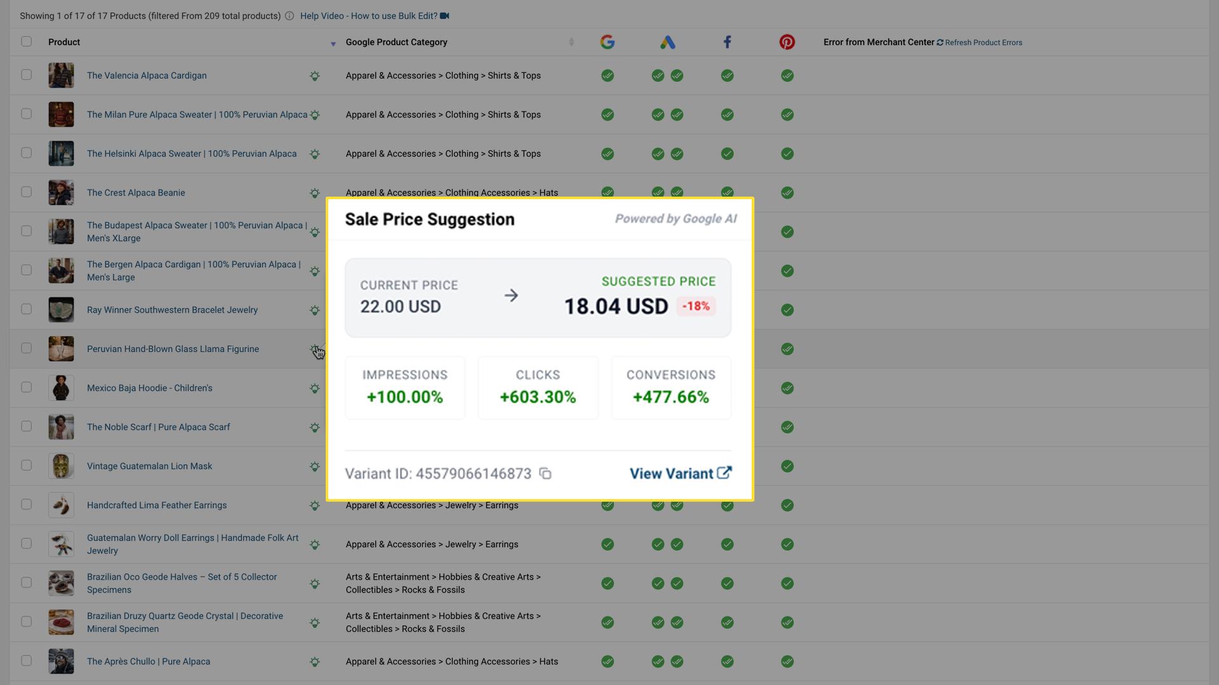Click the Google channel icon in the table header

tap(608, 42)
